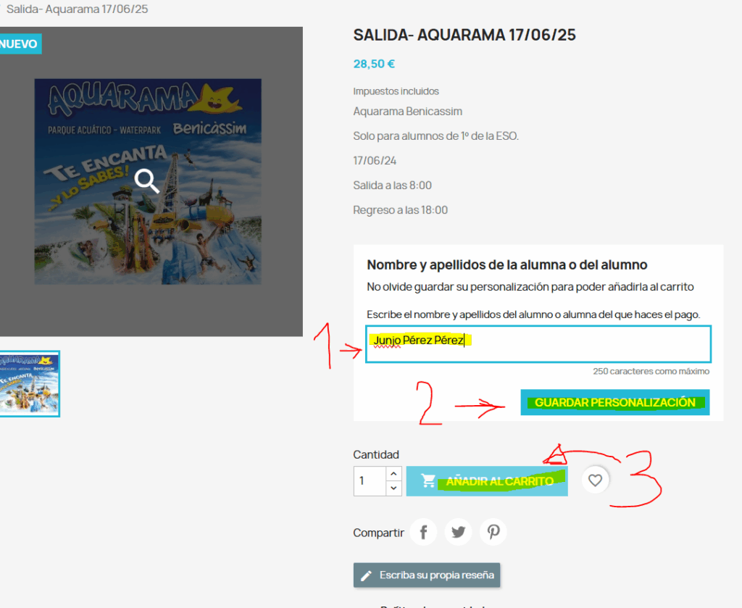Share on Pinterest
This screenshot has height=608, width=742.
[493, 533]
